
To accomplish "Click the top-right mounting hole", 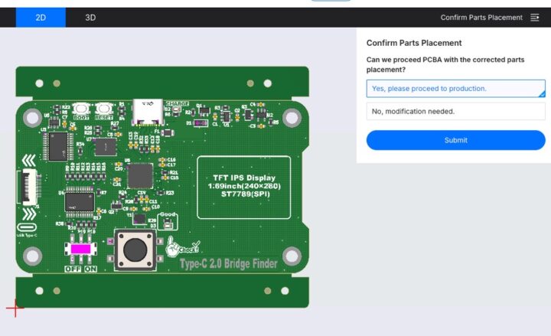I will [x=291, y=118].
